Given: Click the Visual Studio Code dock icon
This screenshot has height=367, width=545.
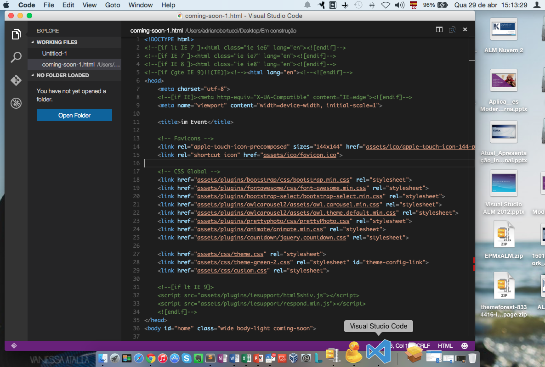Looking at the screenshot, I should point(379,351).
